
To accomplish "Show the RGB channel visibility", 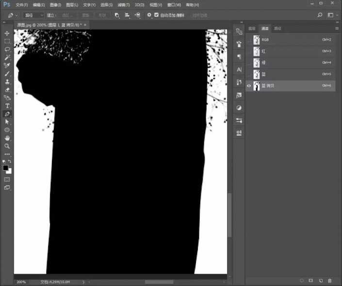I will click(x=249, y=39).
